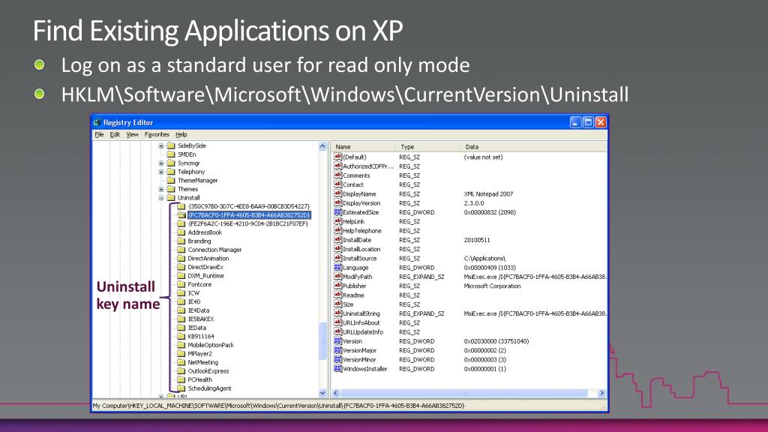768x432 pixels.
Task: Sort values by the Data column header
Action: (x=533, y=147)
